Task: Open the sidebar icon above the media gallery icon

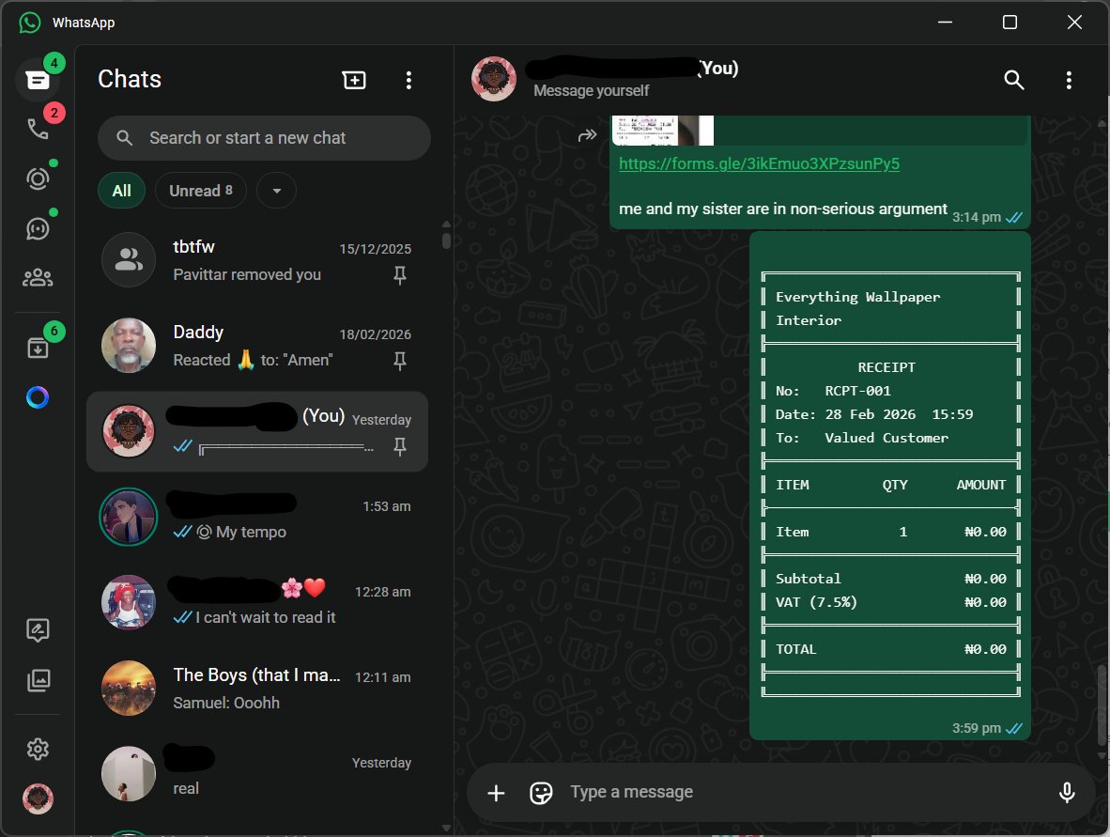Action: (38, 629)
